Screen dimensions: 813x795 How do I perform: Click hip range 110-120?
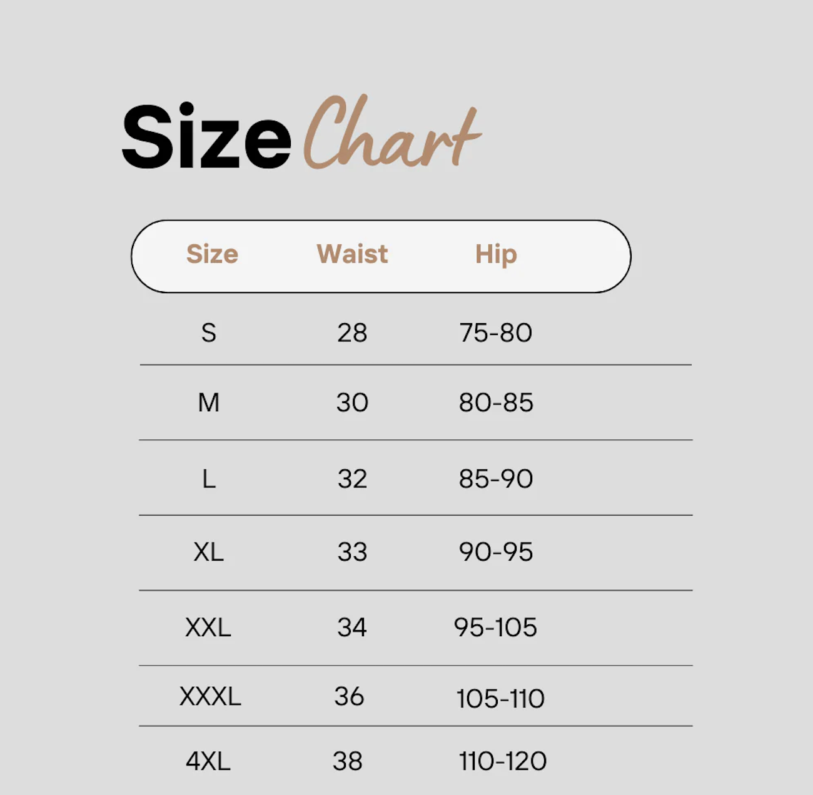point(503,761)
